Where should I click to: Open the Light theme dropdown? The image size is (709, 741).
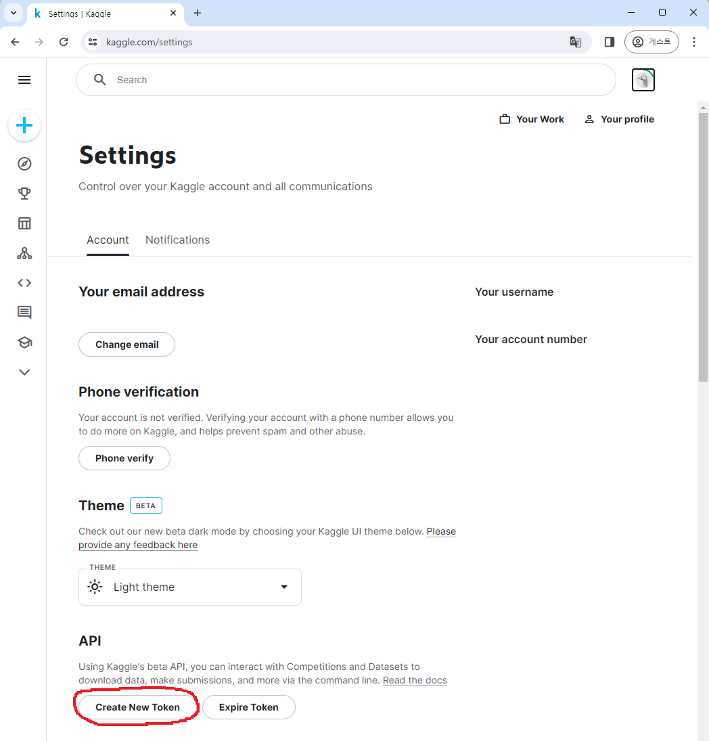[190, 587]
